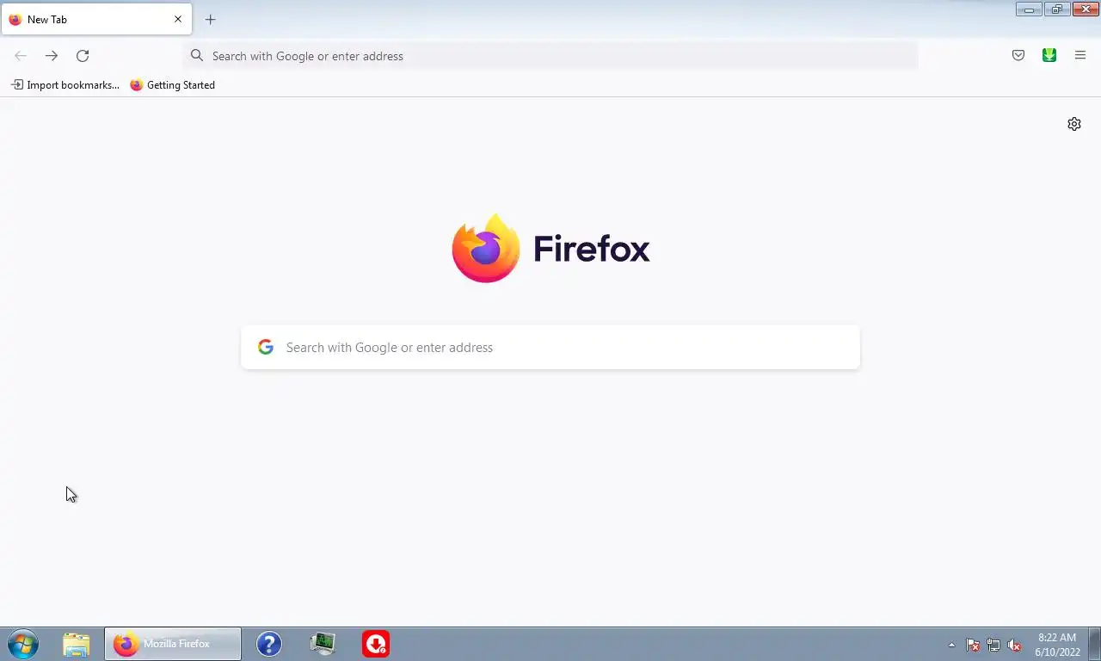Open the Firefox application menu
The height and width of the screenshot is (661, 1101).
(1080, 56)
